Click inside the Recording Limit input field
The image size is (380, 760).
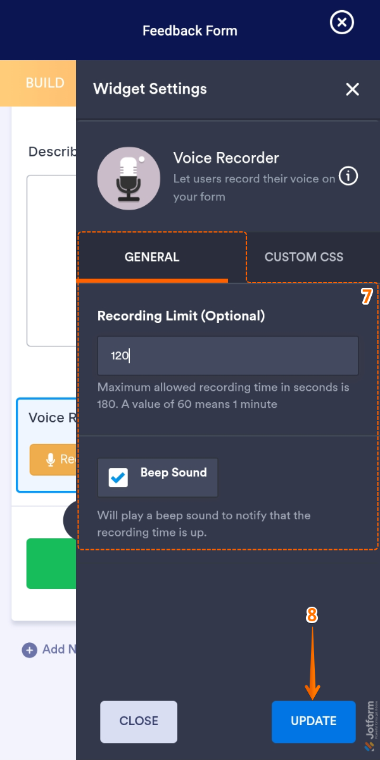pyautogui.click(x=228, y=356)
